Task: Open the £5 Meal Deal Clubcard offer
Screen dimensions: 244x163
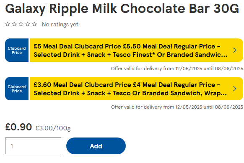Action: [x=137, y=50]
